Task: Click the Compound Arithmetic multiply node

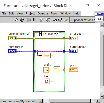Action: tap(57, 70)
